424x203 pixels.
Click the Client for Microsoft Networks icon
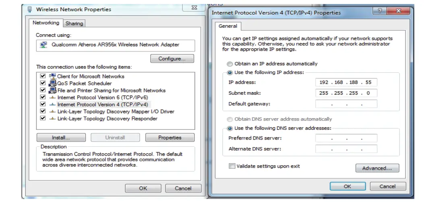(x=52, y=76)
